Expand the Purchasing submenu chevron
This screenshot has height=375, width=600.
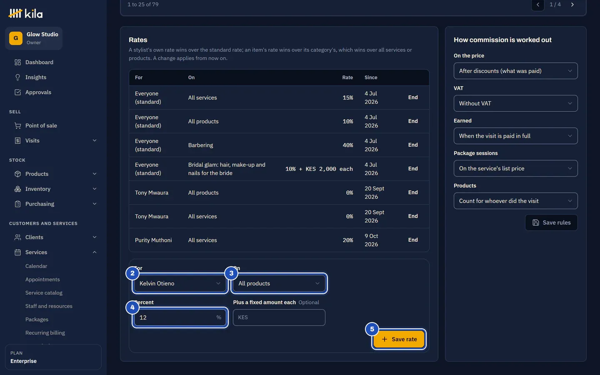(95, 204)
